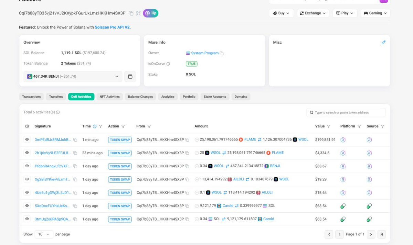Open the Play dropdown
This screenshot has width=413, height=245.
pos(345,13)
